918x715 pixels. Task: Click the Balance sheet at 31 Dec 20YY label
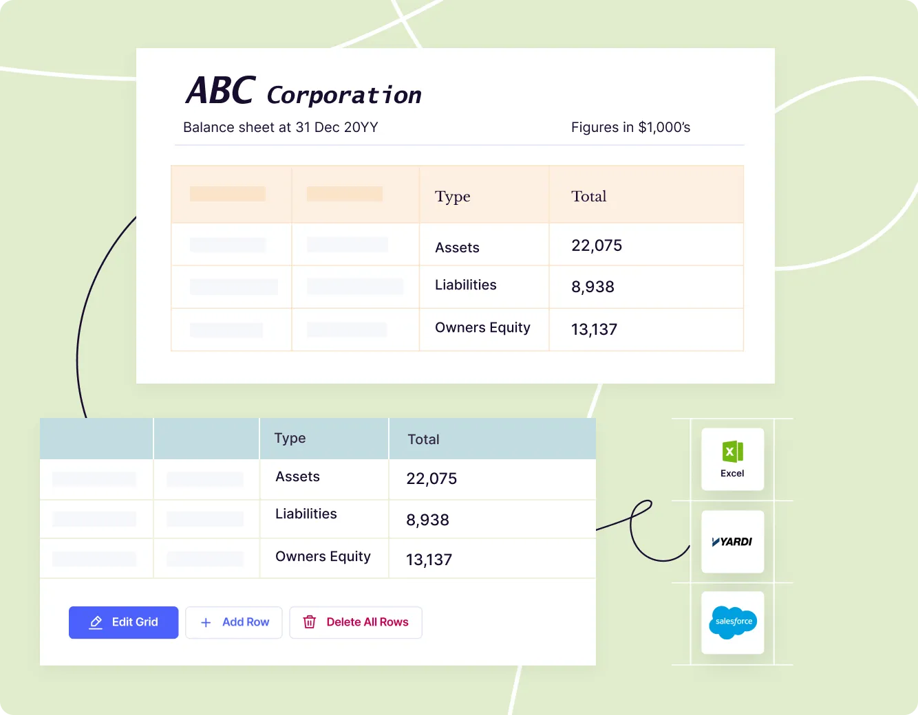pos(281,127)
